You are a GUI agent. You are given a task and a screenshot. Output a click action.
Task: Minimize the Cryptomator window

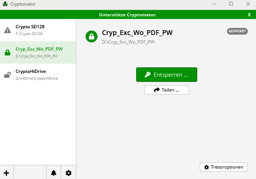pos(214,4)
